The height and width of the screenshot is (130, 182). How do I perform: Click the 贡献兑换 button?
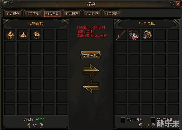[x=91, y=55]
